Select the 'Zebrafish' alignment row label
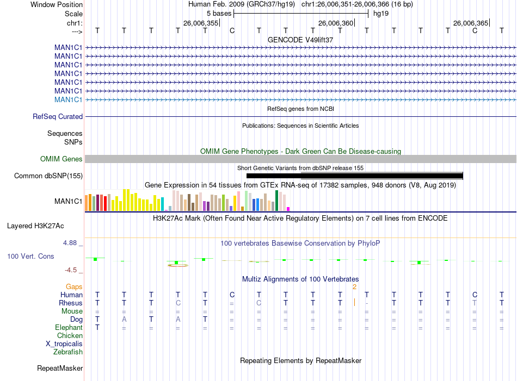The height and width of the screenshot is (381, 517). [x=68, y=352]
